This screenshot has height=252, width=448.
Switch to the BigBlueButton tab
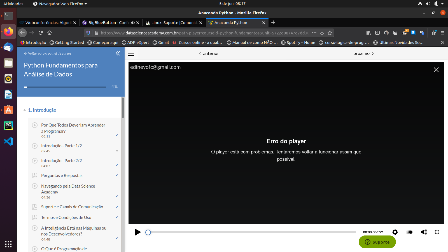108,23
